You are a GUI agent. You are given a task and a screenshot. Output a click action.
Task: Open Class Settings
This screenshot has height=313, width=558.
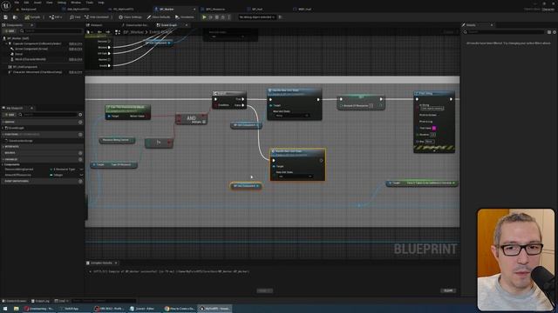(130, 17)
